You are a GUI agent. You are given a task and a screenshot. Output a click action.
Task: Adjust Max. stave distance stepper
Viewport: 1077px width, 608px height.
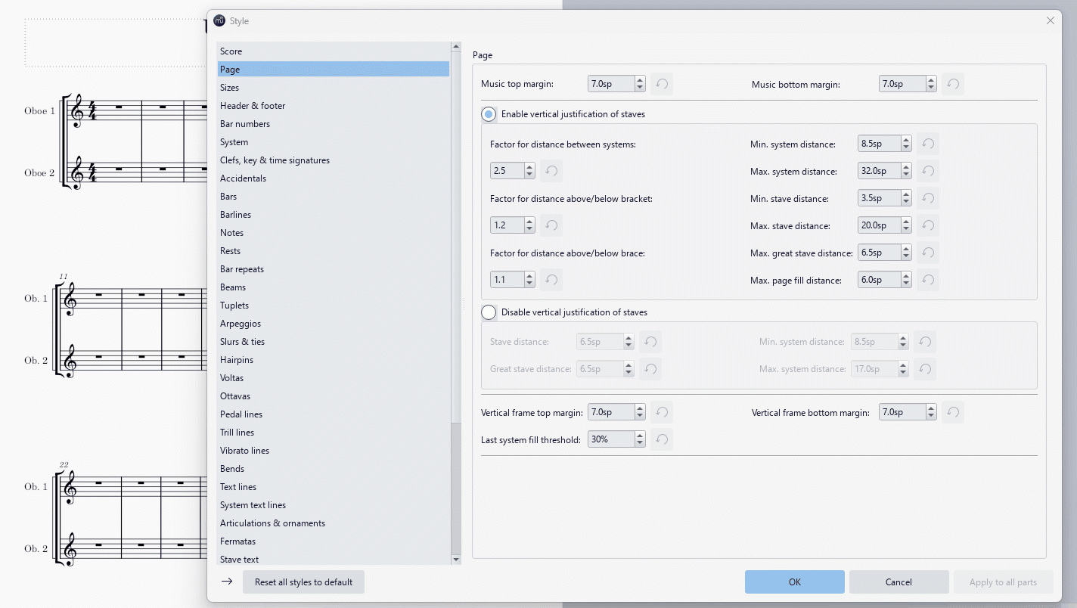(906, 225)
